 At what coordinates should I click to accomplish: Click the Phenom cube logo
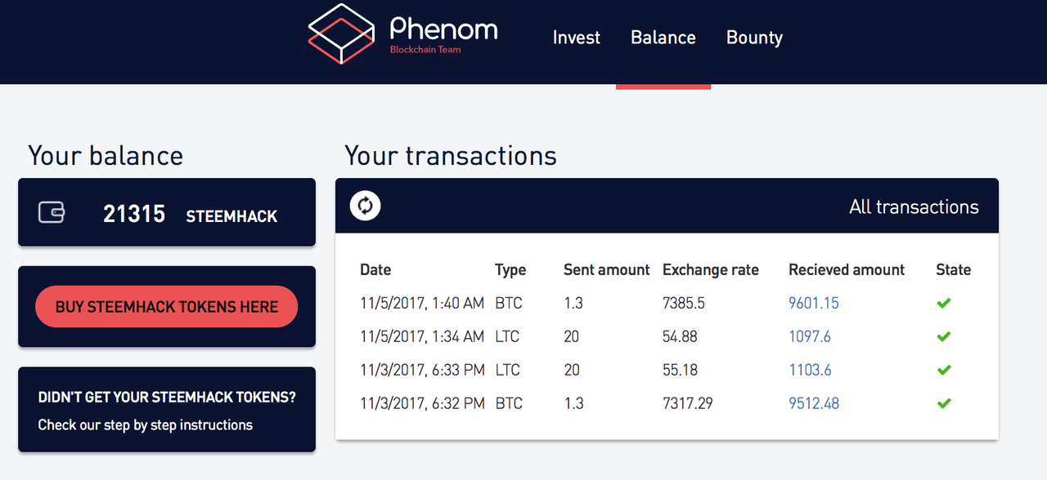(x=340, y=33)
